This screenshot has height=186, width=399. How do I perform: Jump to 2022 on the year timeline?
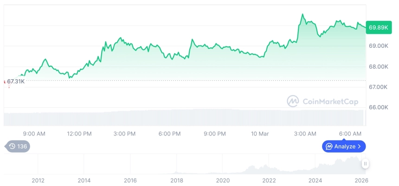pos(269,180)
